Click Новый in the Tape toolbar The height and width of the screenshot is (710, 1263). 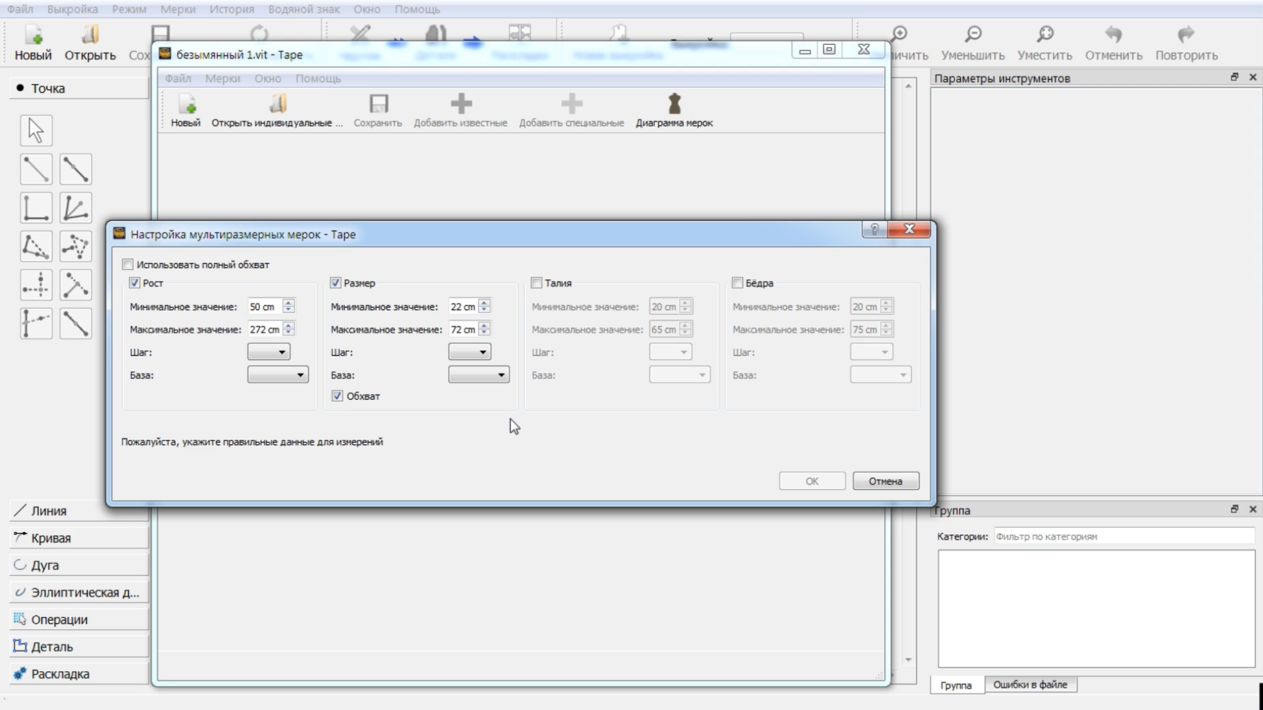coord(186,110)
